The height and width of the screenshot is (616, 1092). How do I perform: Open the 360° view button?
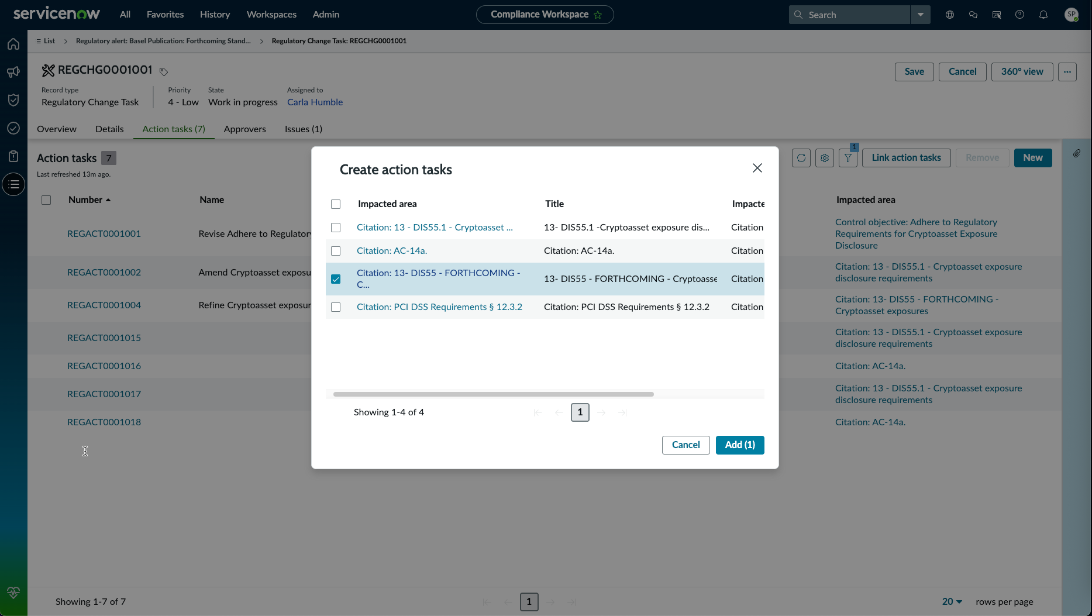(1022, 72)
